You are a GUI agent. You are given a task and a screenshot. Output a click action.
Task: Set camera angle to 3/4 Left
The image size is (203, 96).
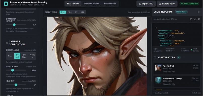17,56
